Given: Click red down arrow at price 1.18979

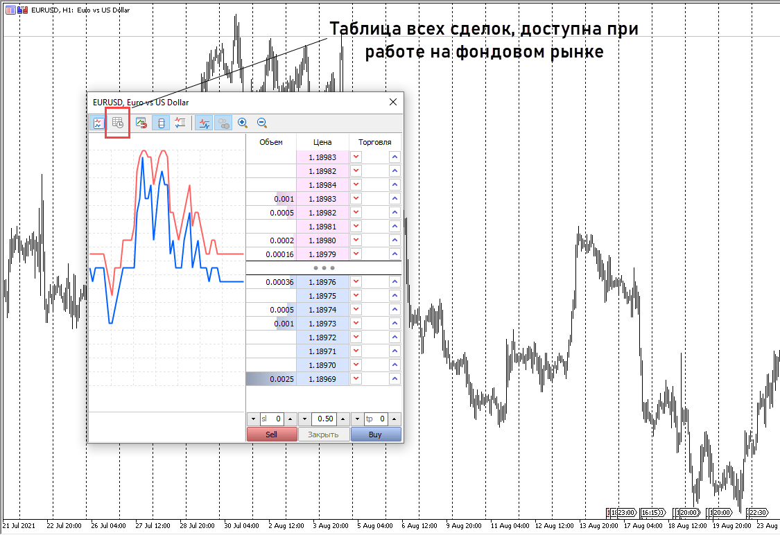Looking at the screenshot, I should click(x=356, y=254).
